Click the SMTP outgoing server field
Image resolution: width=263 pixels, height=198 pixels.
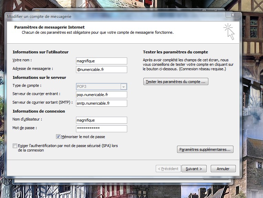(101, 103)
